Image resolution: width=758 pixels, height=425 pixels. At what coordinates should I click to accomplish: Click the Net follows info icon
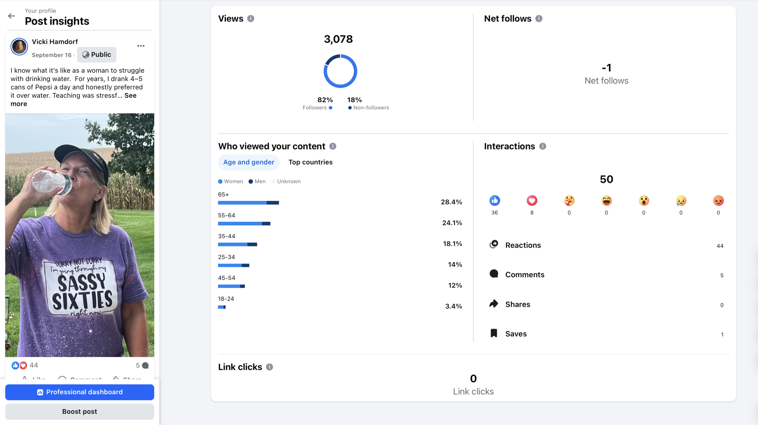click(x=539, y=19)
